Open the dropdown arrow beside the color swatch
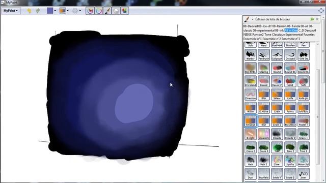 (x=55, y=11)
